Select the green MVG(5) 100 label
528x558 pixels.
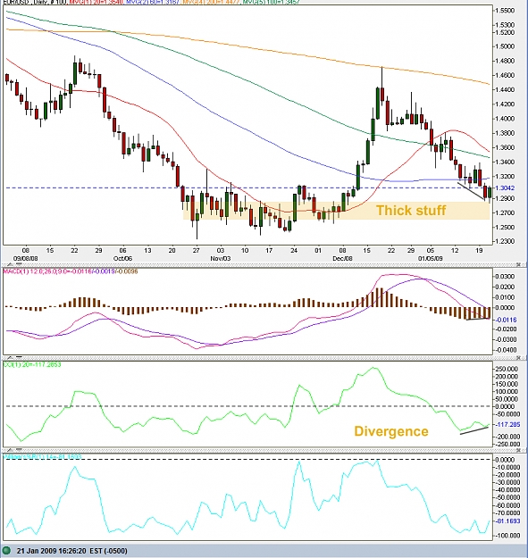point(272,2)
